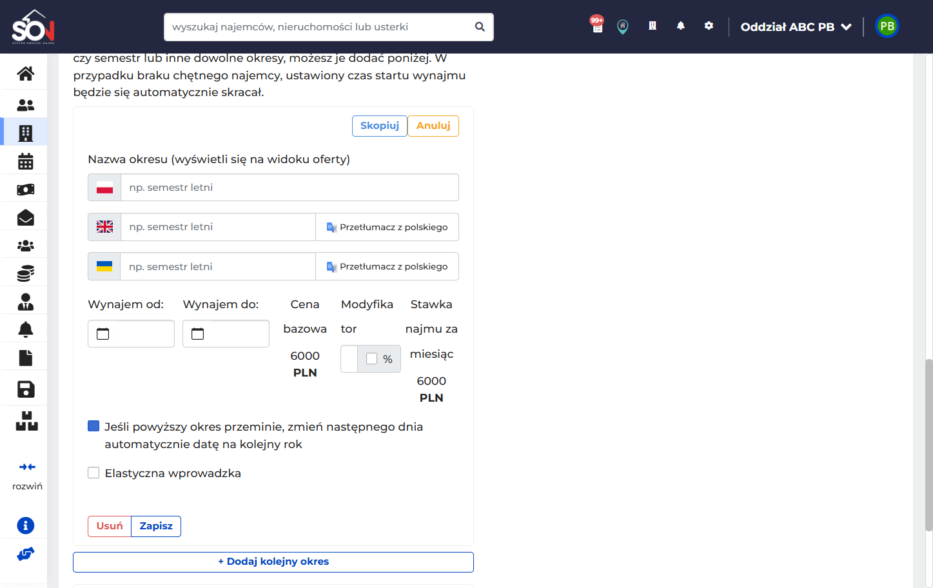Enable Elastyczna wprowadzka checkbox
This screenshot has width=933, height=588.
coord(93,473)
